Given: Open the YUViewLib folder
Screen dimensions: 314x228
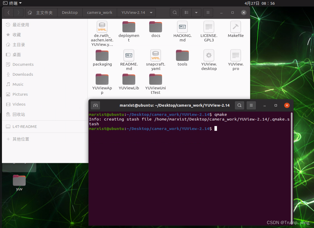Looking at the screenshot, I should tap(129, 79).
